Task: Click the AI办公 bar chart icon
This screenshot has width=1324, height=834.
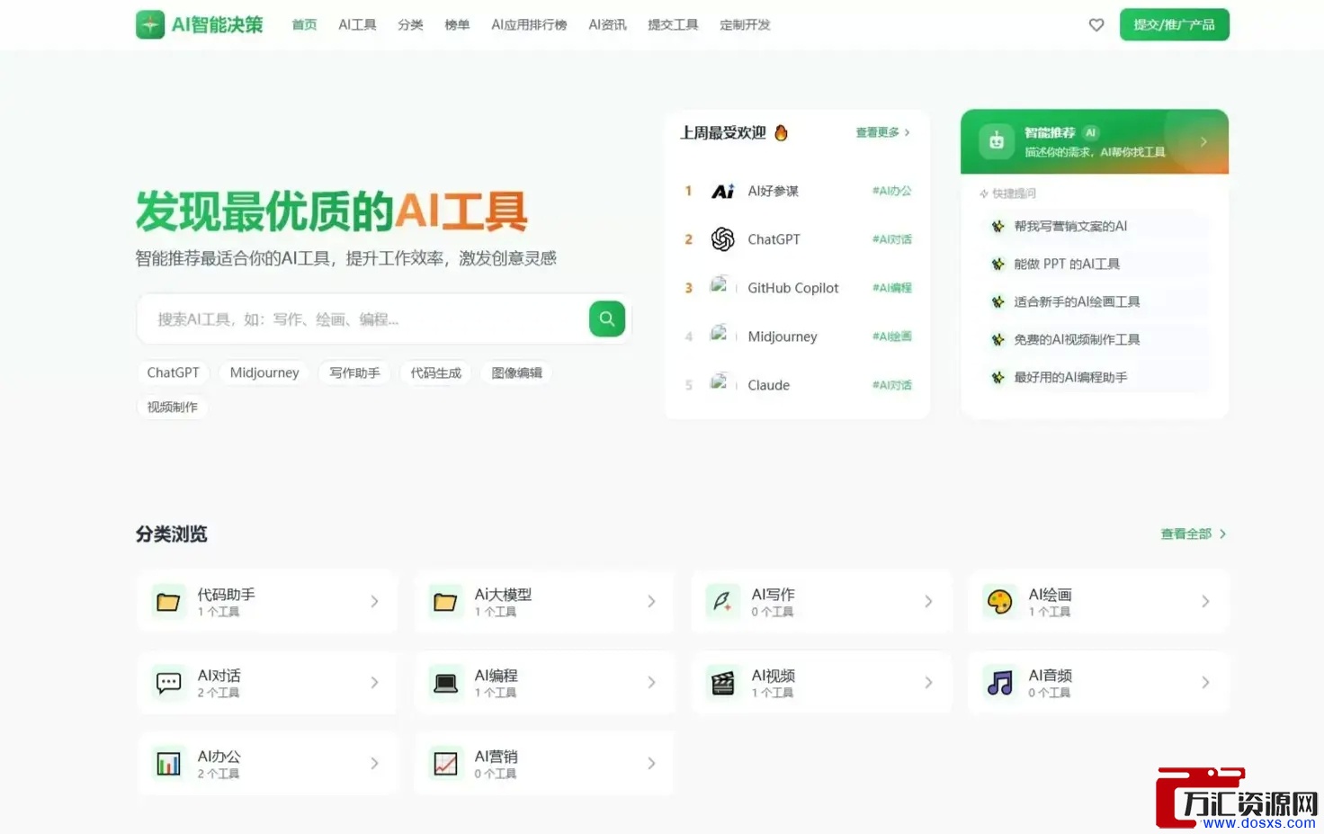Action: 168,764
